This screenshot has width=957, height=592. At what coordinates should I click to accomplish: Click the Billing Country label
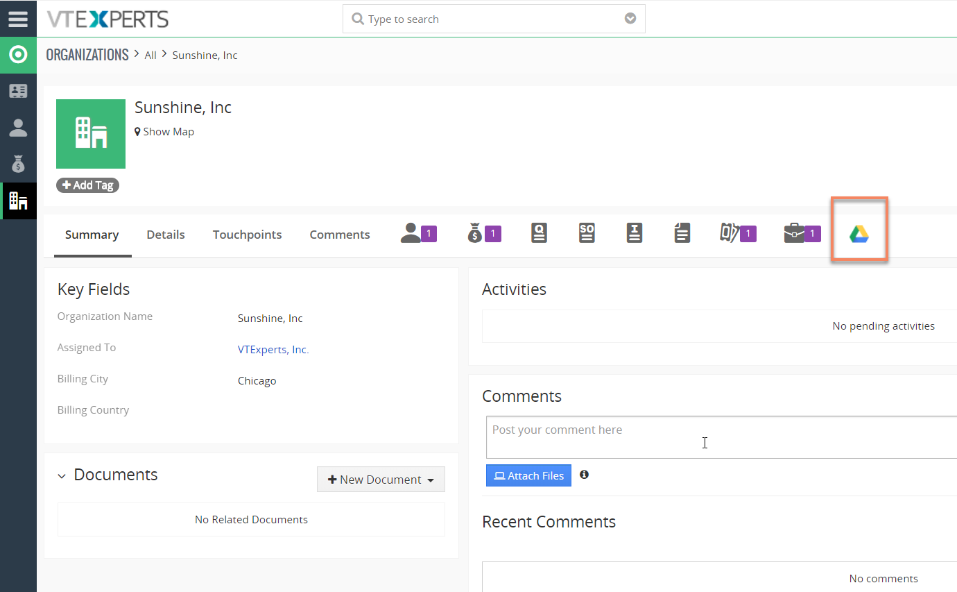pyautogui.click(x=93, y=410)
